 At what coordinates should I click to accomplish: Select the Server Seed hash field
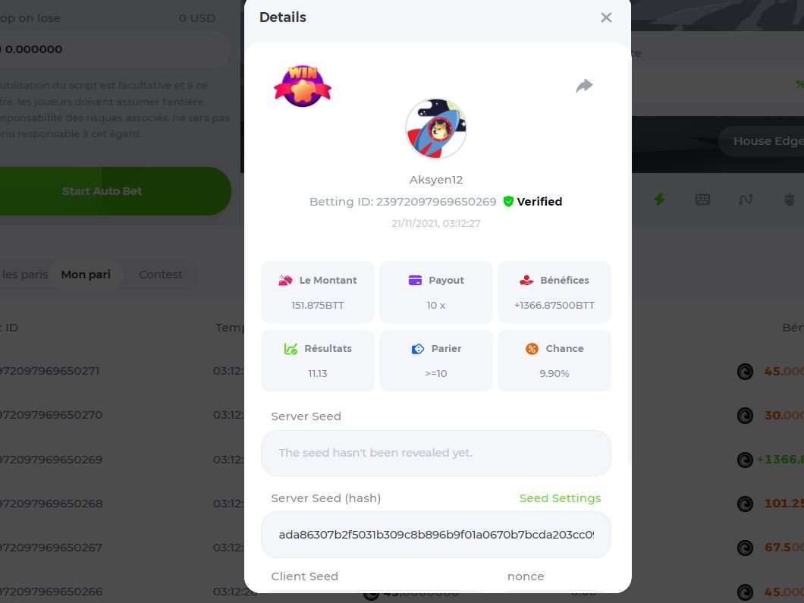(436, 535)
